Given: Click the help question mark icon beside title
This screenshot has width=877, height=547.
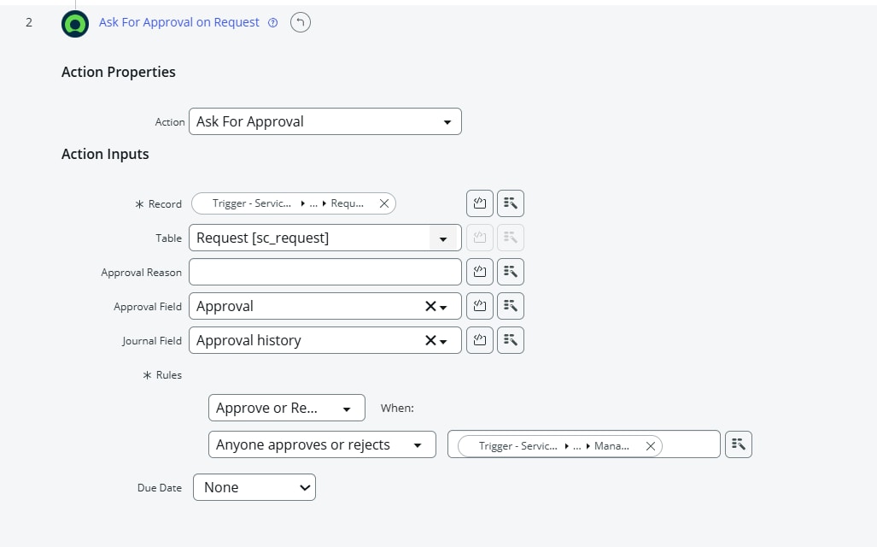Looking at the screenshot, I should 273,23.
